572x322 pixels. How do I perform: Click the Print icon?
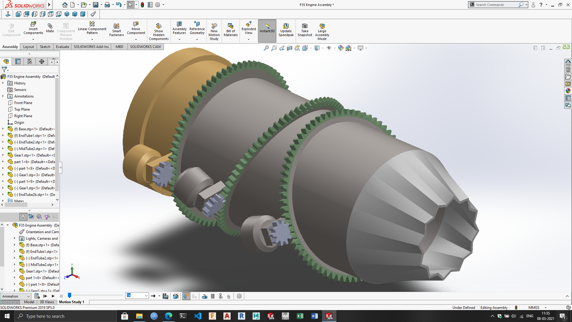click(x=107, y=5)
